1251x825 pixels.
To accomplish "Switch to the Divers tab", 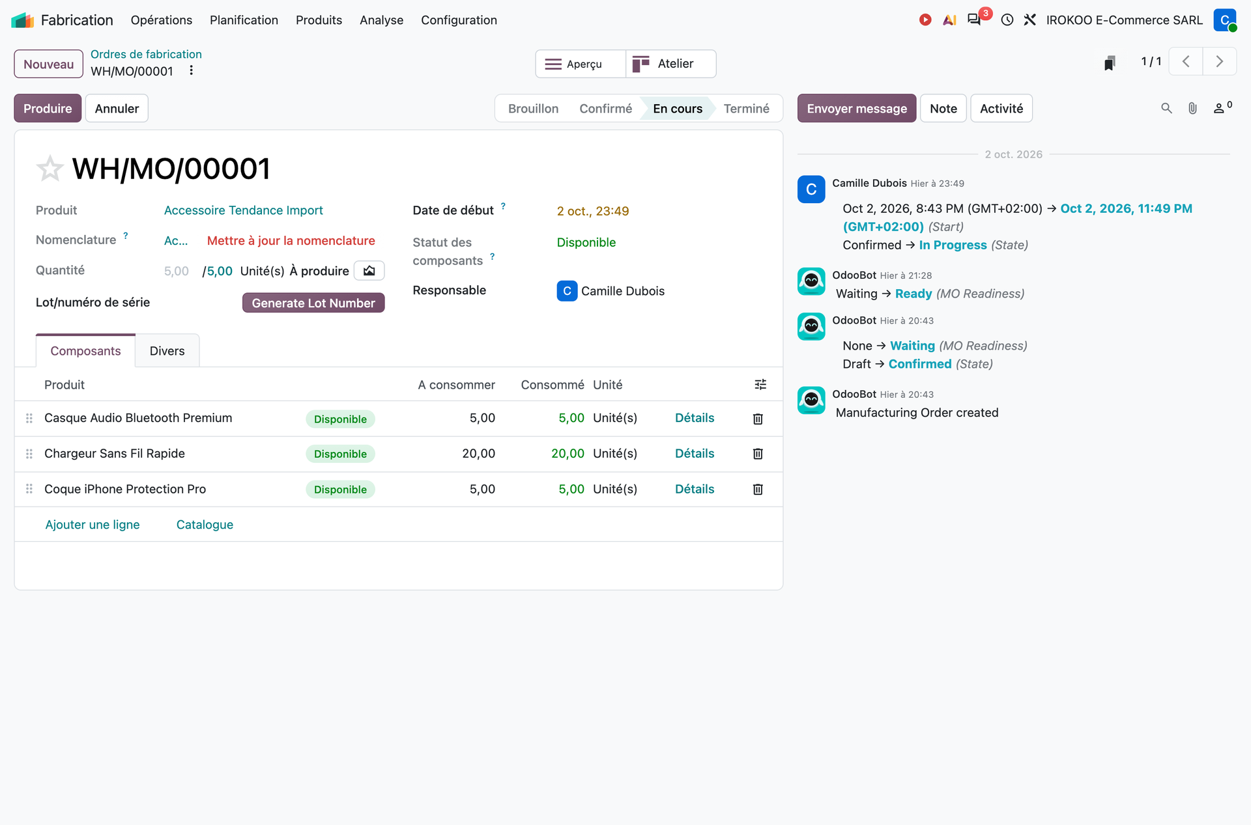I will click(x=167, y=351).
